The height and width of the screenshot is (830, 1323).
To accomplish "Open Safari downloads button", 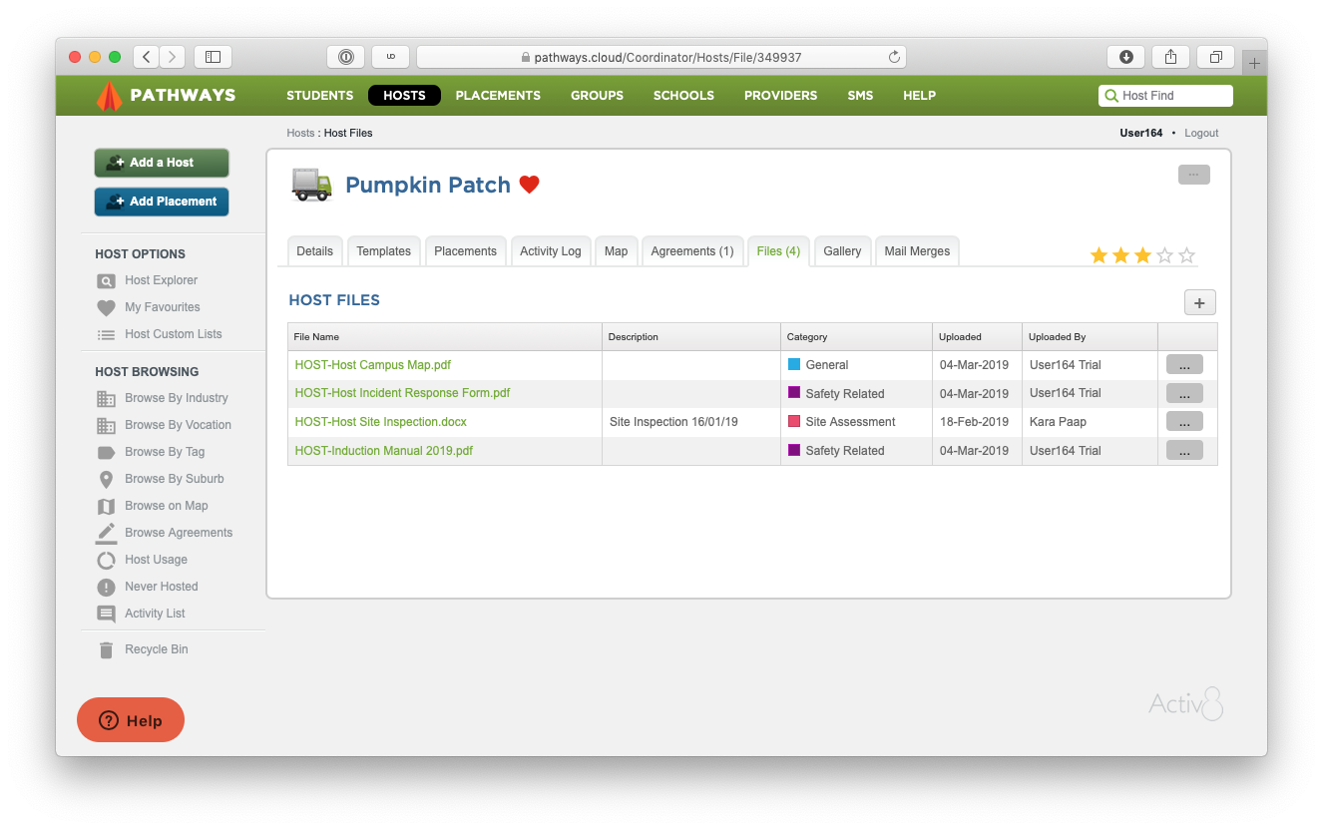I will tap(1125, 57).
